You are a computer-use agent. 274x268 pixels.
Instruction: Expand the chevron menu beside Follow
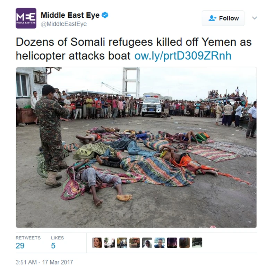255,18
